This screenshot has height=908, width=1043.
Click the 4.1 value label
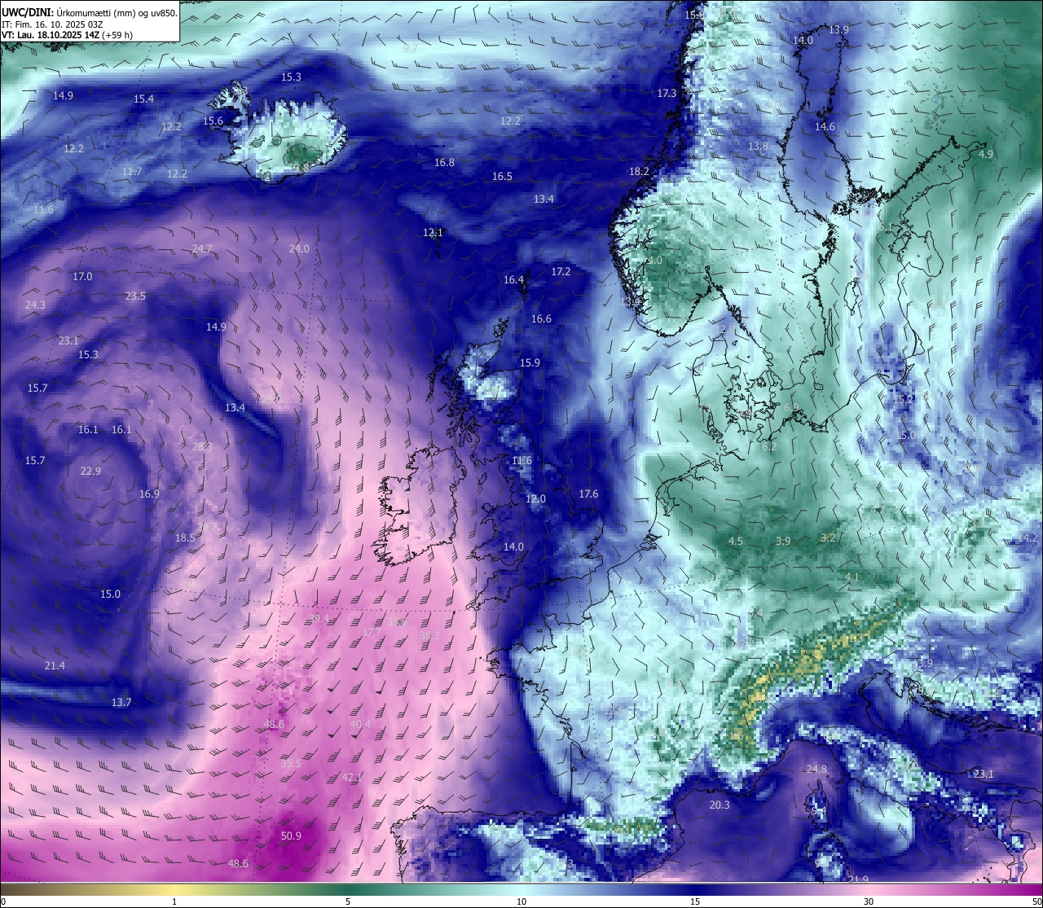pos(852,577)
